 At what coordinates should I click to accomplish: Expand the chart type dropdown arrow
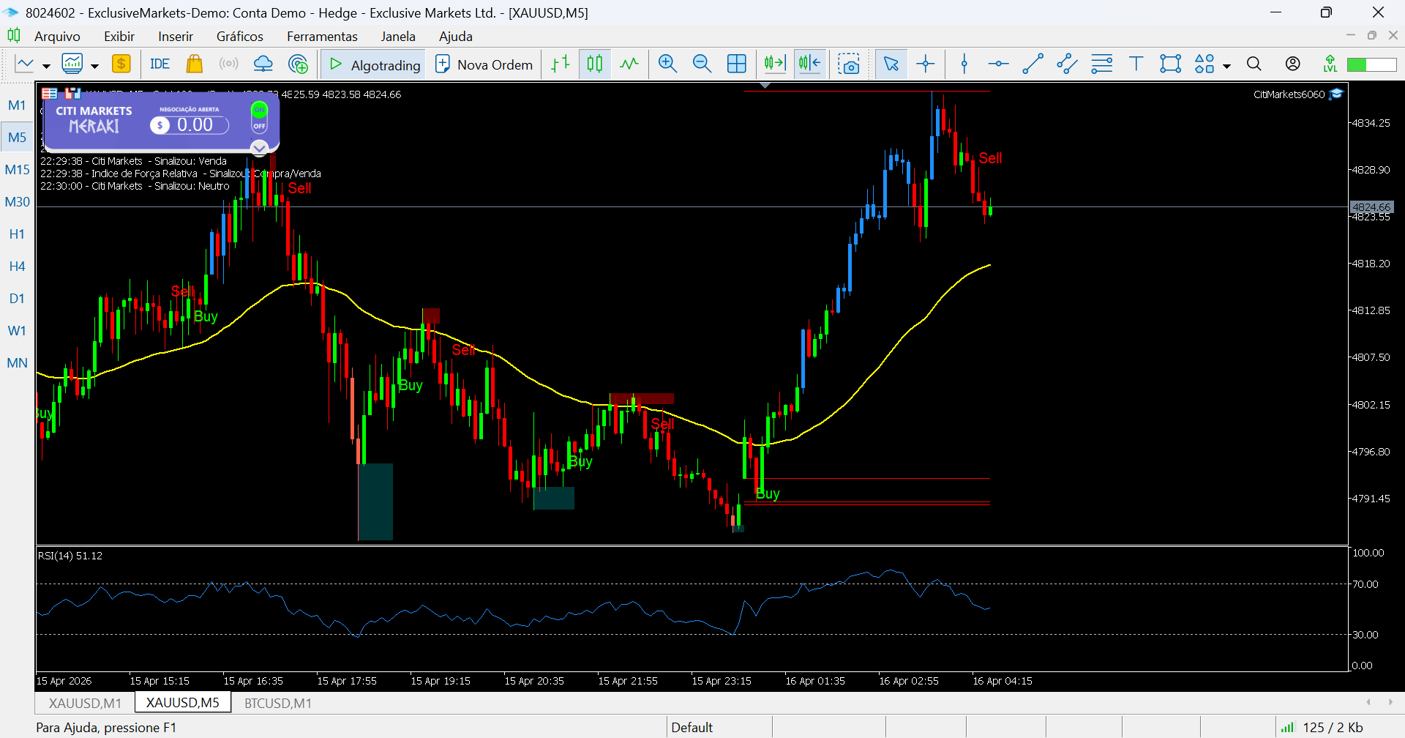point(46,66)
